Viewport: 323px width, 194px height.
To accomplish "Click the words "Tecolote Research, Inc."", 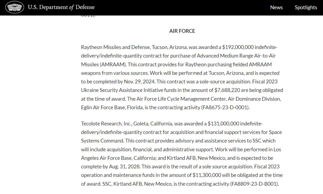I will click(x=106, y=124).
